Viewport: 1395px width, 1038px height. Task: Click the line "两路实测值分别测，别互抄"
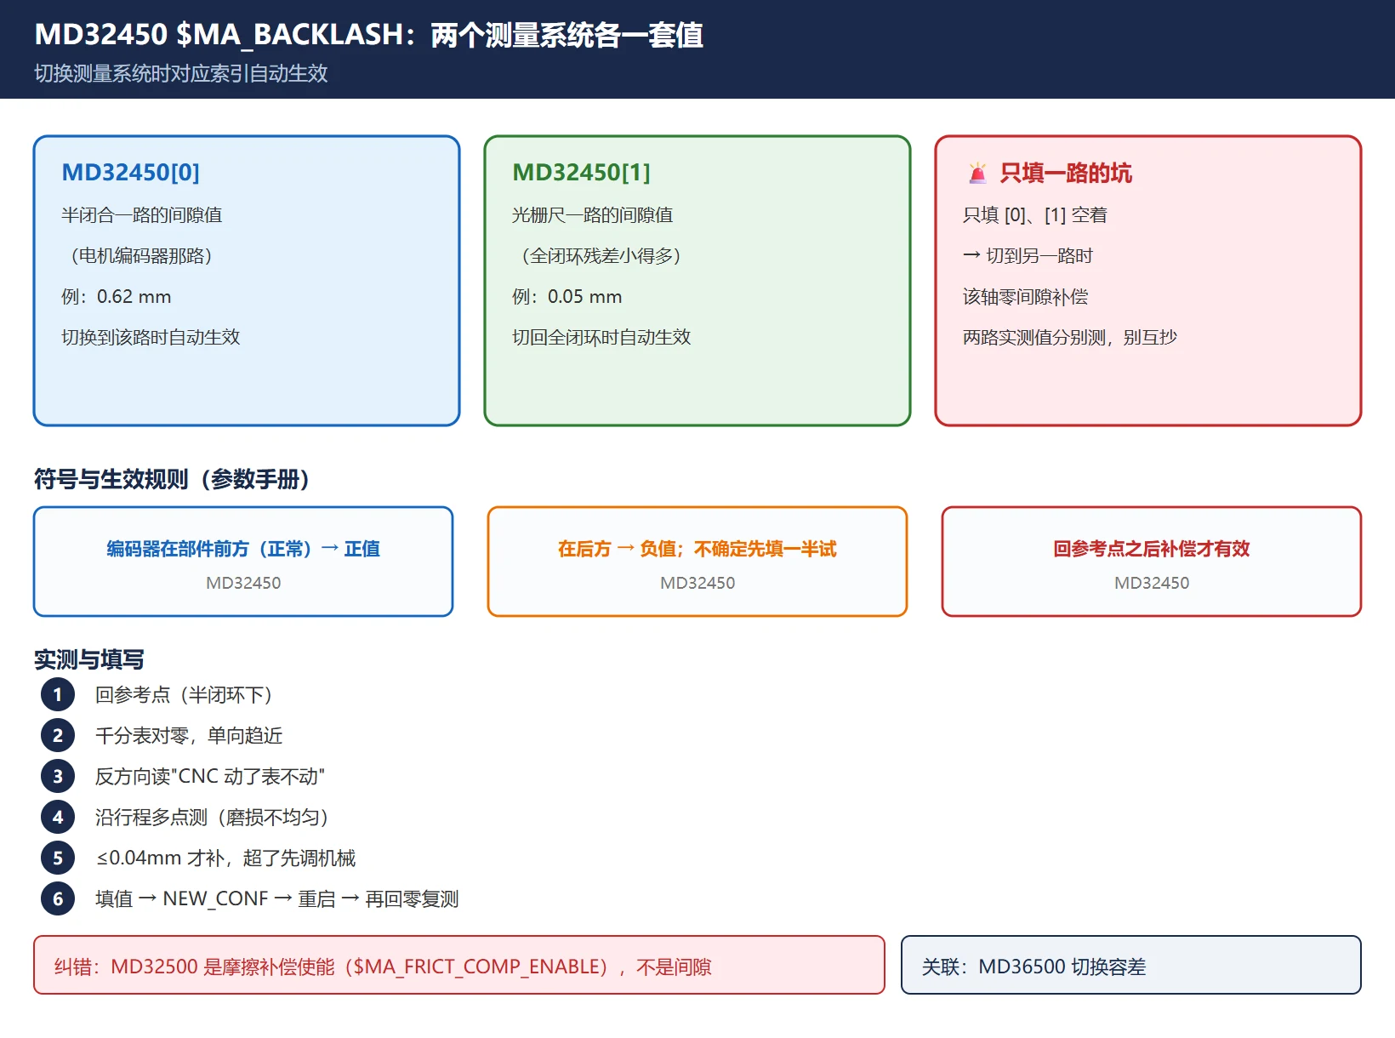[1070, 338]
